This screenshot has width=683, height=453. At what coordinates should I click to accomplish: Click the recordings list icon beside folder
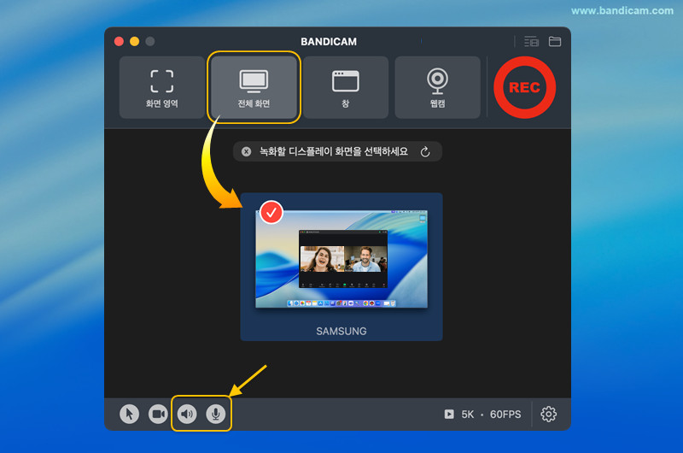532,41
